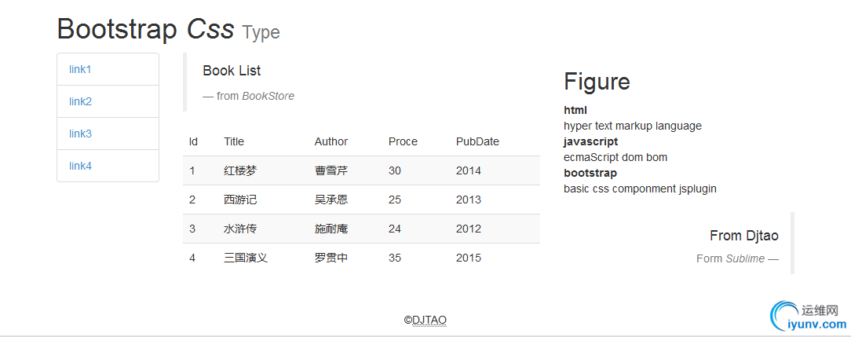851x337 pixels.
Task: Click the iyunv.com watermark logo
Action: coord(807,316)
